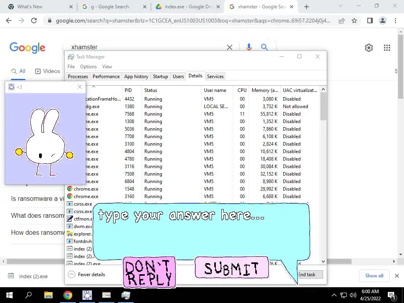Screen dimensions: 404x303
Task: Switch to Performance tab
Action: point(106,77)
